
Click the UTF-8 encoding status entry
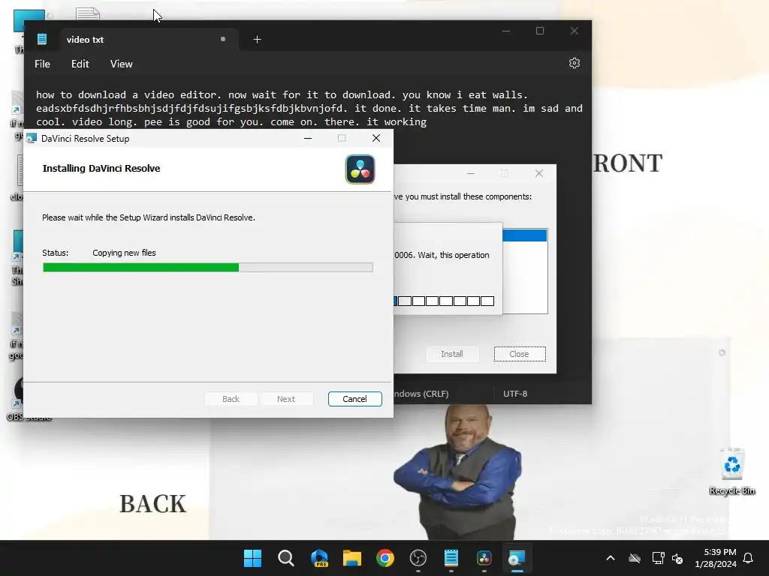(515, 393)
